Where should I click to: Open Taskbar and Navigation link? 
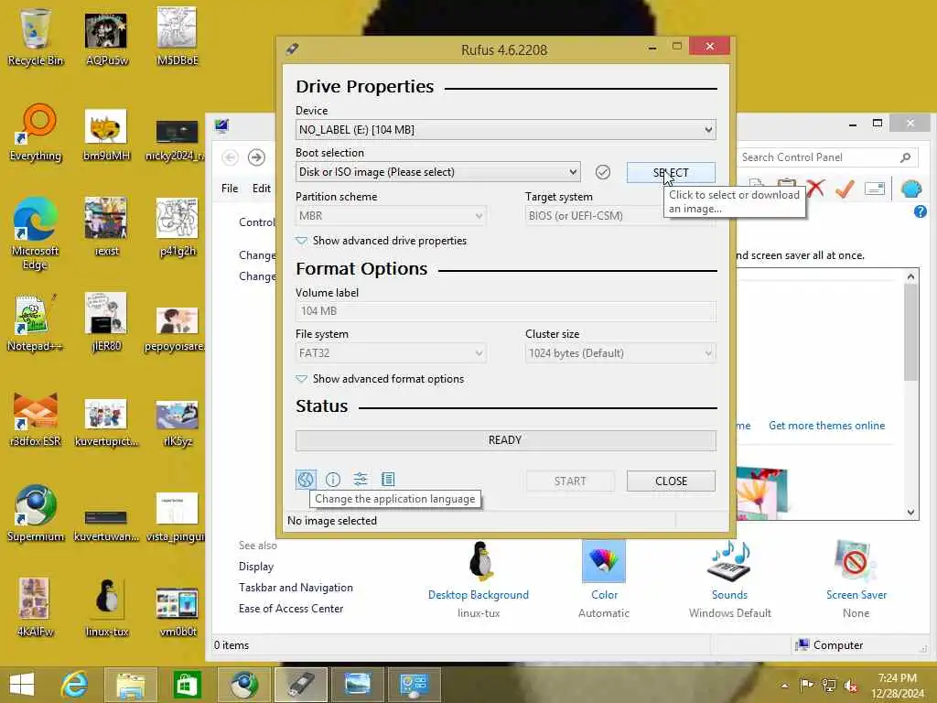[x=296, y=588]
